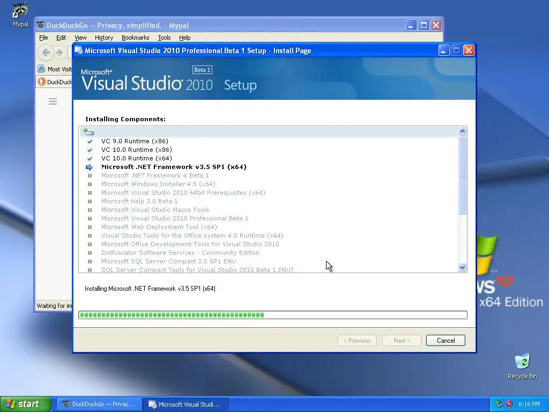
Task: Select the DuckDuckGo tab favicon in Mypal
Action: (42, 82)
